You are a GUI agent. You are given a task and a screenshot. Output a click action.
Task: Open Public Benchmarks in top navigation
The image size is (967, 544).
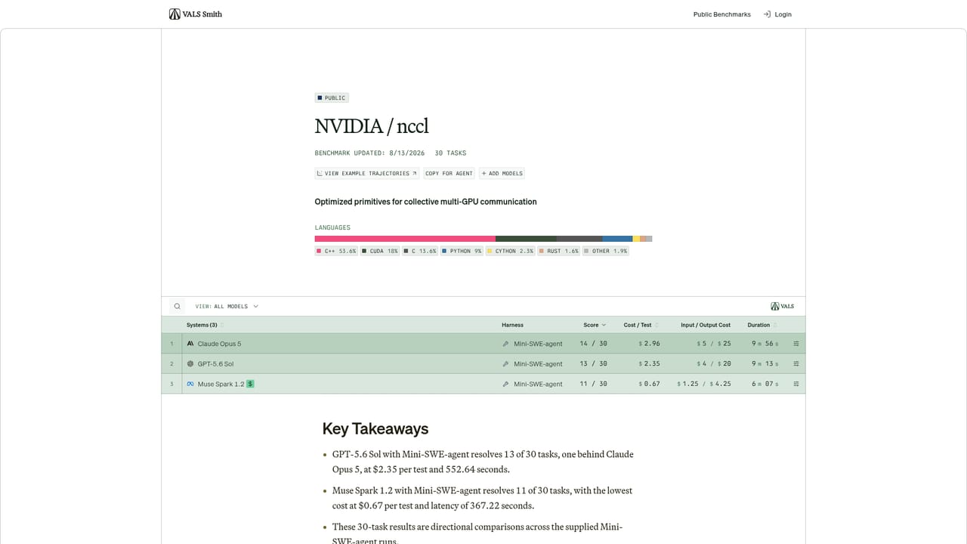click(x=722, y=14)
